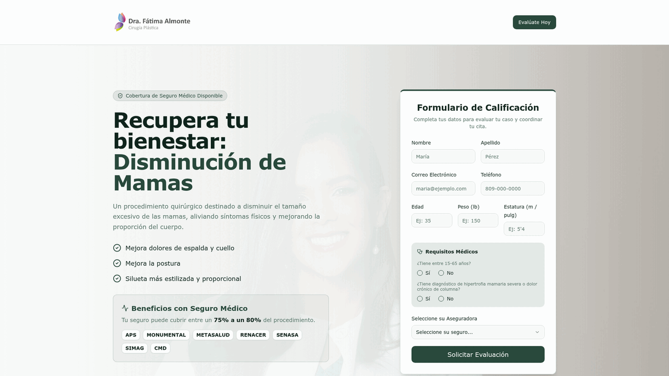This screenshot has height=376, width=669.
Task: Click the SENASA insurer tag
Action: coord(287,335)
